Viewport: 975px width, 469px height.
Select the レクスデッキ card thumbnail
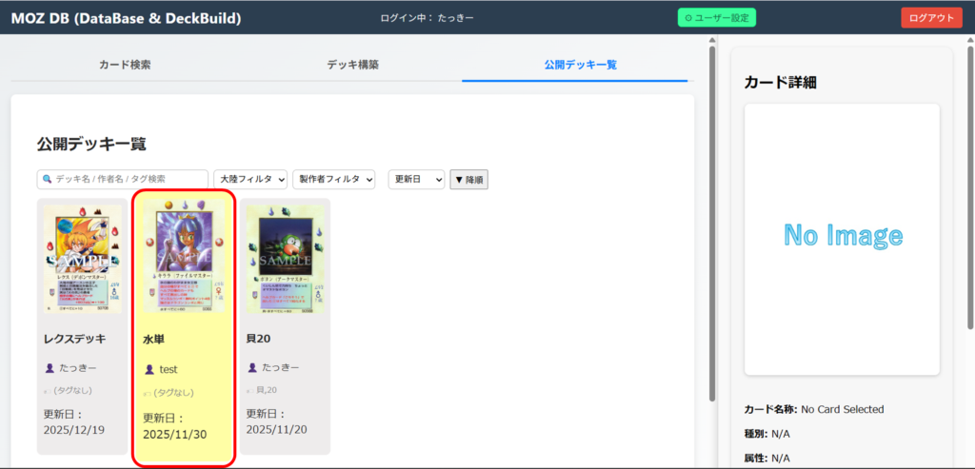82,259
